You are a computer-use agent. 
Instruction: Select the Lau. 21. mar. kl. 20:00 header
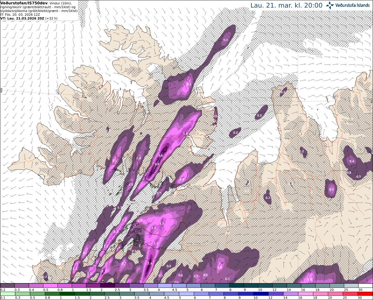pos(286,5)
